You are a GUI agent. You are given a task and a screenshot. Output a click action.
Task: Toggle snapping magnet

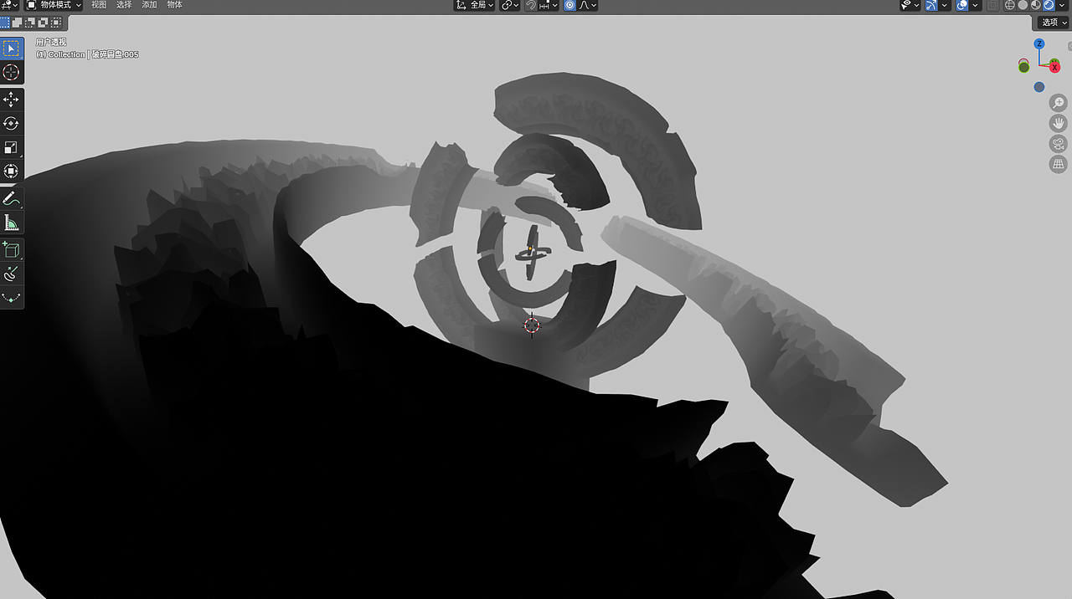click(531, 5)
